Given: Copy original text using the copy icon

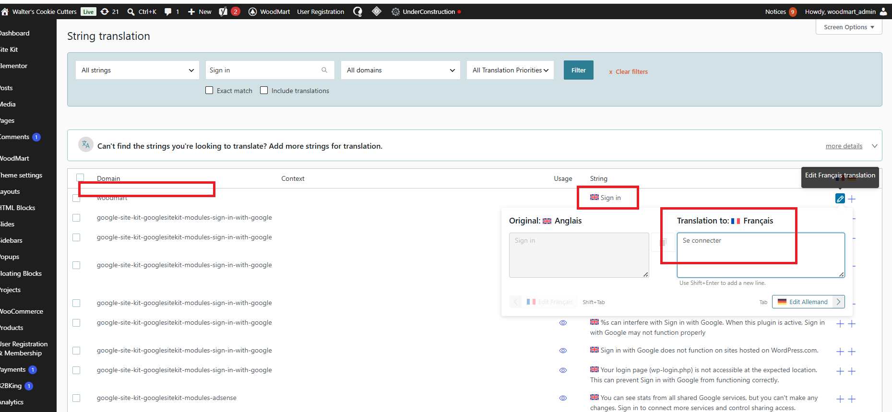Looking at the screenshot, I should pyautogui.click(x=663, y=242).
